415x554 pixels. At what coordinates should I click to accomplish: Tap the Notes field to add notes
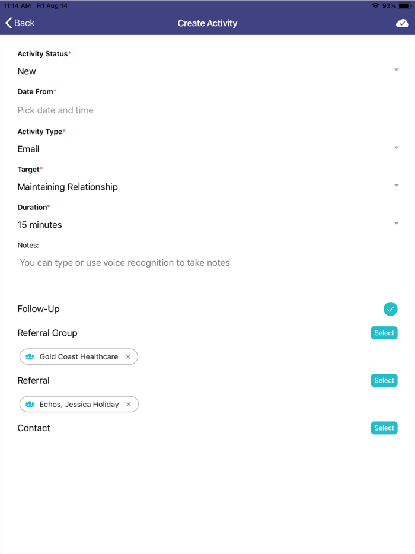(x=124, y=262)
